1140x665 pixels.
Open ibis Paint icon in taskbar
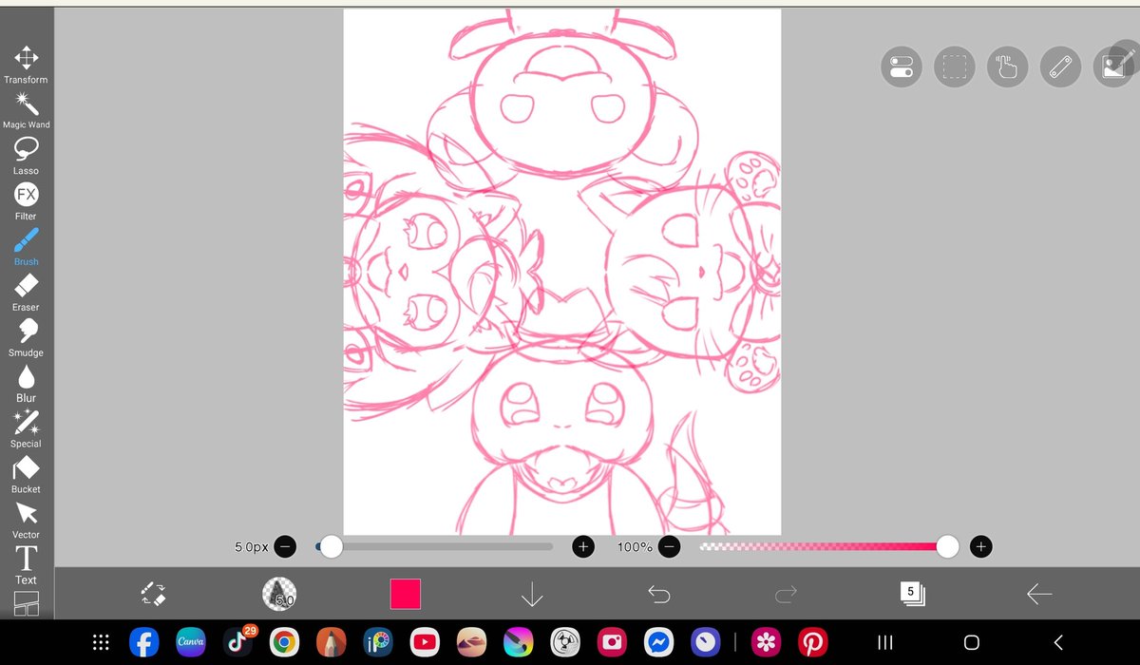tap(379, 642)
